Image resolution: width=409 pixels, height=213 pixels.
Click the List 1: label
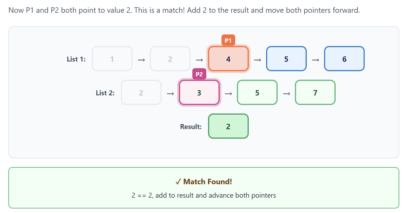pos(76,59)
